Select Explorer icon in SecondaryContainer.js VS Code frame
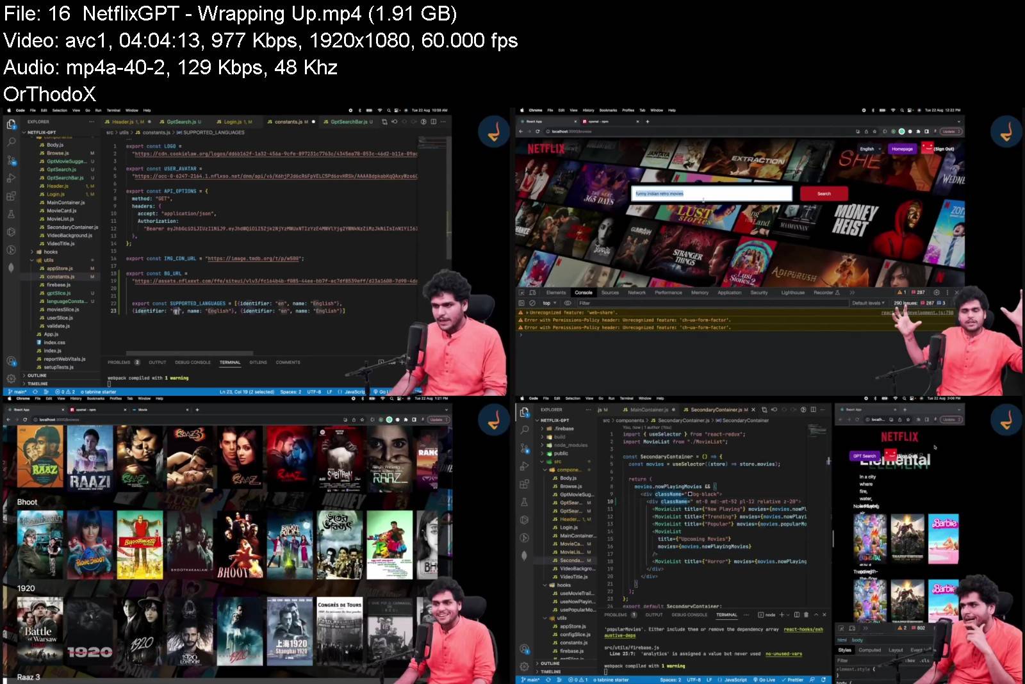 [x=525, y=412]
